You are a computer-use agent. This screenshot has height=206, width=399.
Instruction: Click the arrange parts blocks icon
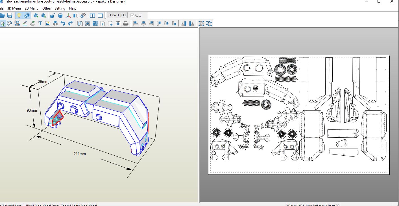(x=95, y=23)
